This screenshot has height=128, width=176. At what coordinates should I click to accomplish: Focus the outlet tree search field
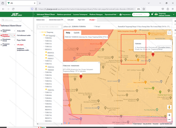pyautogui.click(x=50, y=27)
